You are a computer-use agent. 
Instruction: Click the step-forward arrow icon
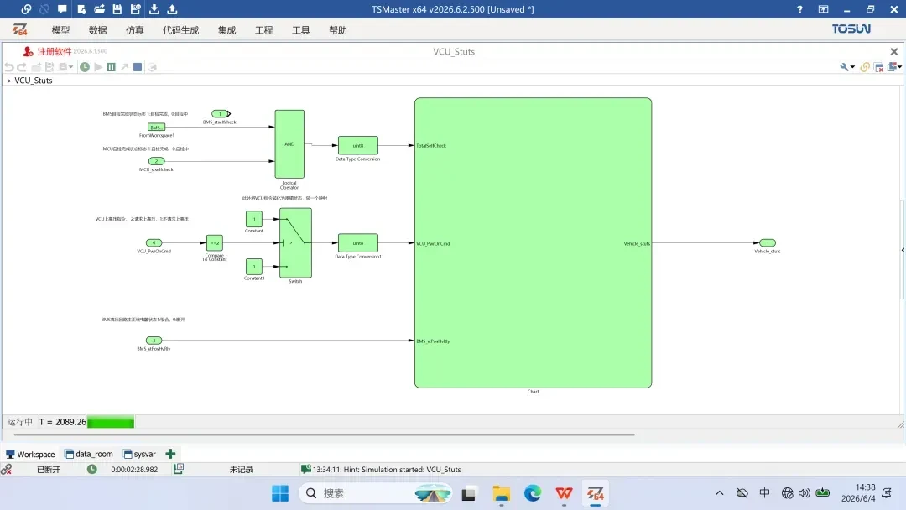(124, 67)
